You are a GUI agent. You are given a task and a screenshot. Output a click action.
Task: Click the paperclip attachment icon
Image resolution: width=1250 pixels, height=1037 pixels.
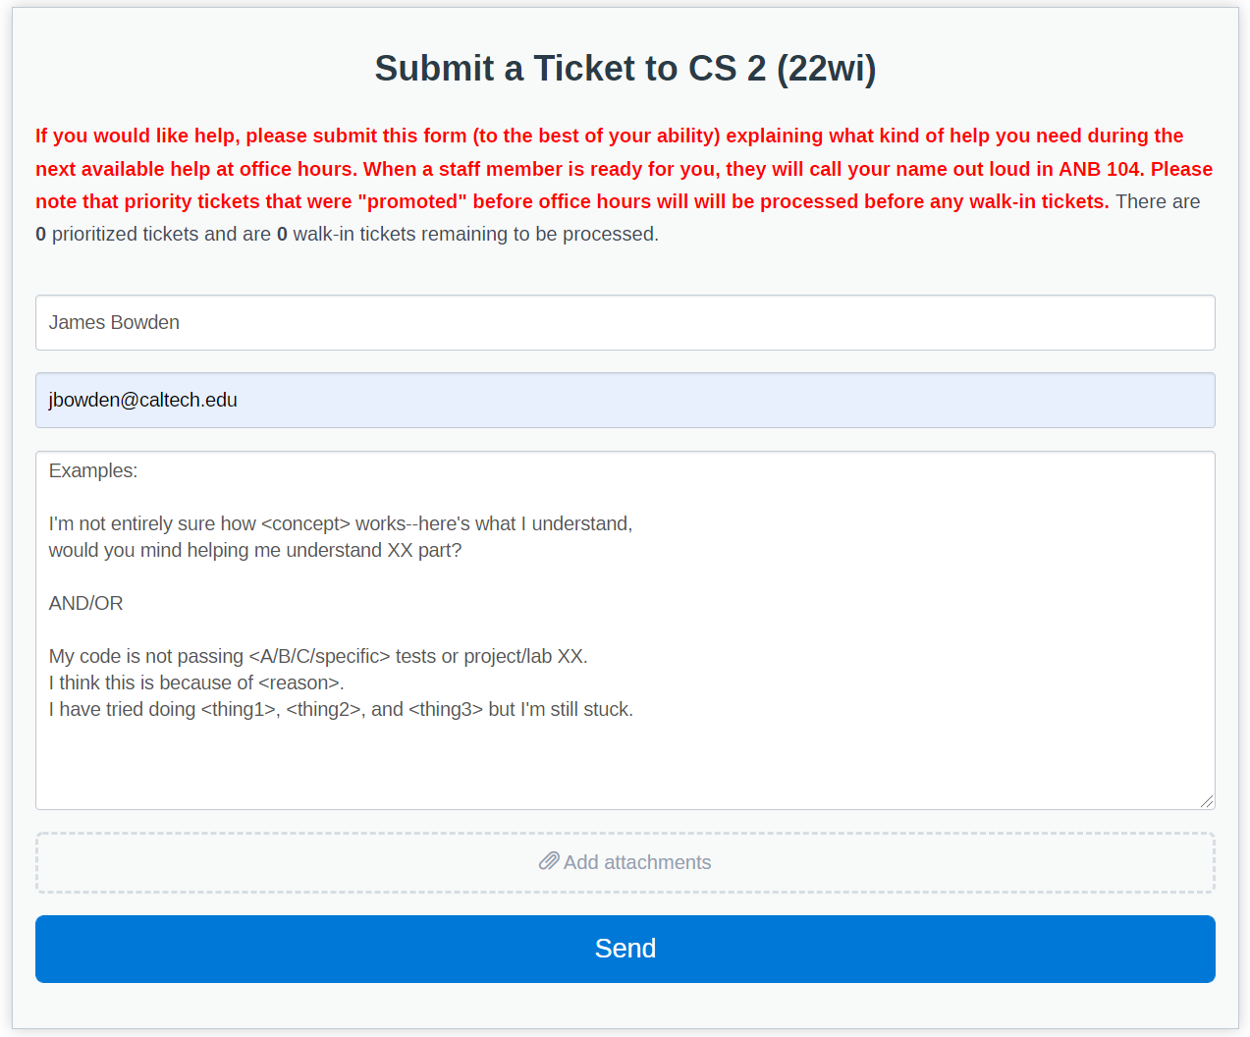(549, 861)
